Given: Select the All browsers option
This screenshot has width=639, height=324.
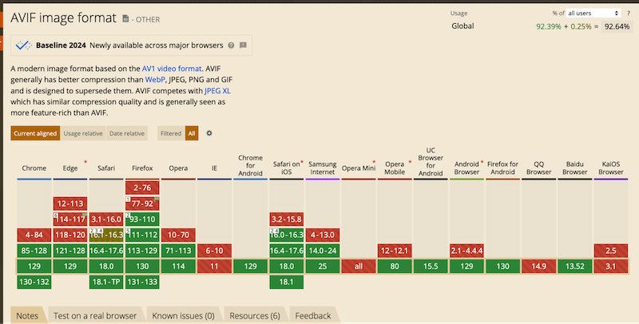Looking at the screenshot, I should click(192, 133).
